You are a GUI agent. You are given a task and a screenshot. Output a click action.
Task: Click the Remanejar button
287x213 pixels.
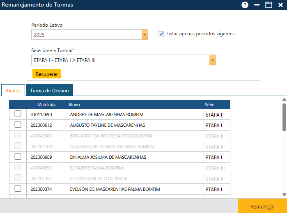click(262, 206)
